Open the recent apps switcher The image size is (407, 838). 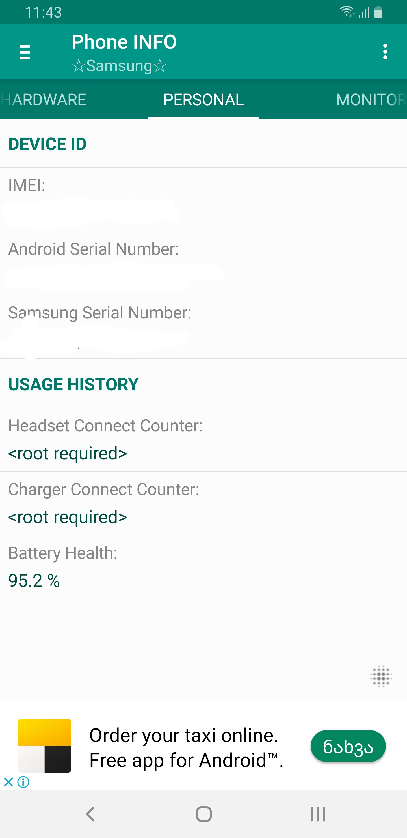tap(317, 814)
